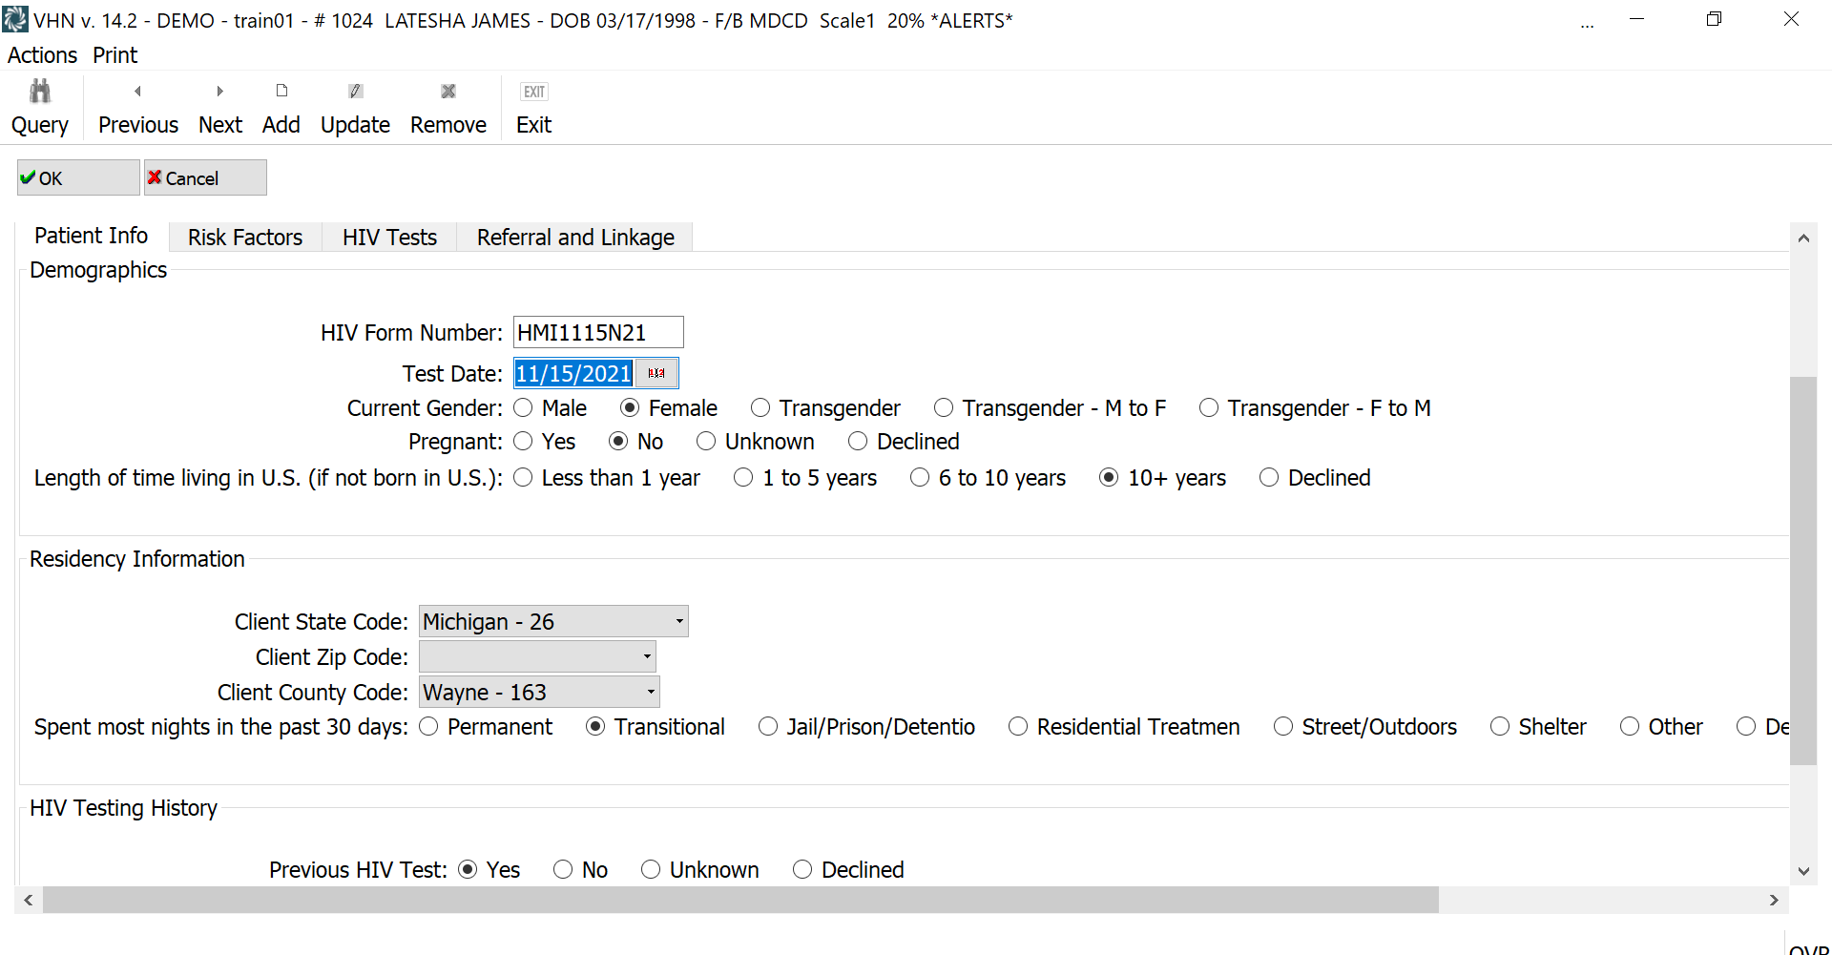Choose Permanent housing option
This screenshot has width=1832, height=955.
[428, 727]
